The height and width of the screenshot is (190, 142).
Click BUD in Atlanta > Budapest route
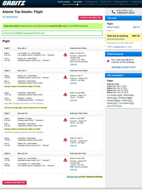(130, 98)
